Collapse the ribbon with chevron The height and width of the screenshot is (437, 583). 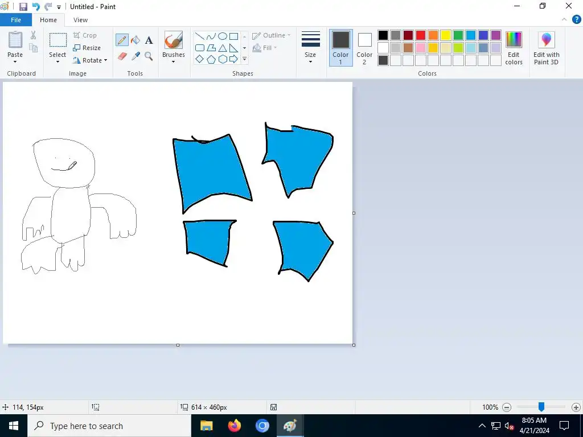564,20
